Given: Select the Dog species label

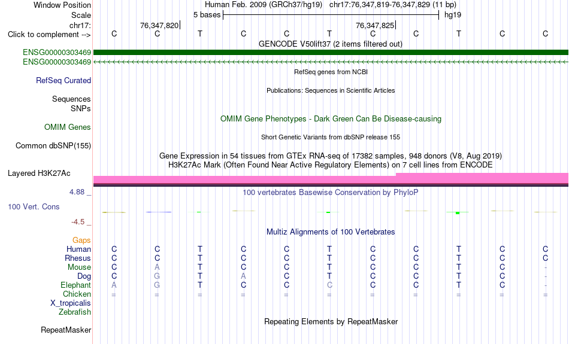Looking at the screenshot, I should (84, 276).
